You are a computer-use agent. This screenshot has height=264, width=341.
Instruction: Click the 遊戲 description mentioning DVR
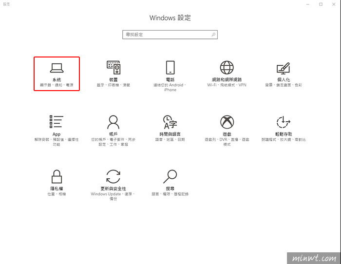227,142
